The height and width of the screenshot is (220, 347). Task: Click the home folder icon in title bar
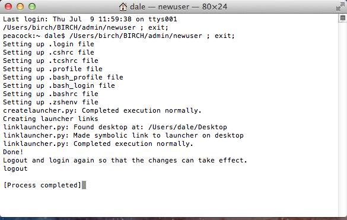[123, 7]
